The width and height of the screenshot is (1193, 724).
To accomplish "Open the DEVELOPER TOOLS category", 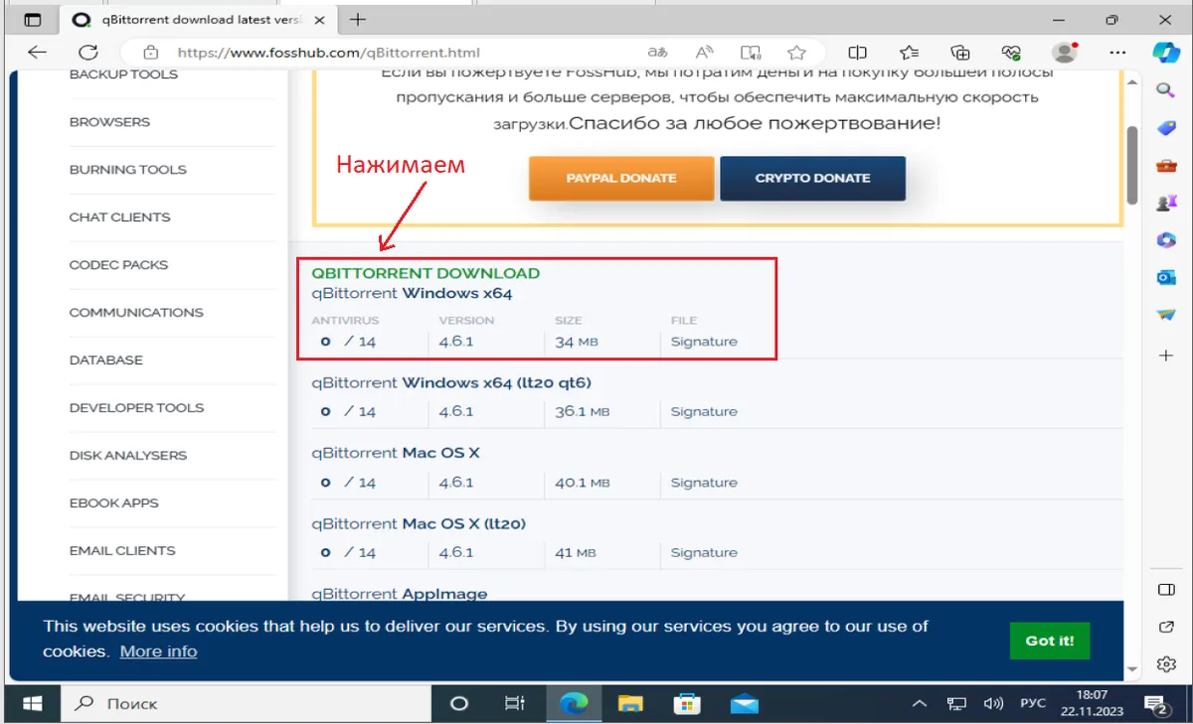I will point(136,408).
